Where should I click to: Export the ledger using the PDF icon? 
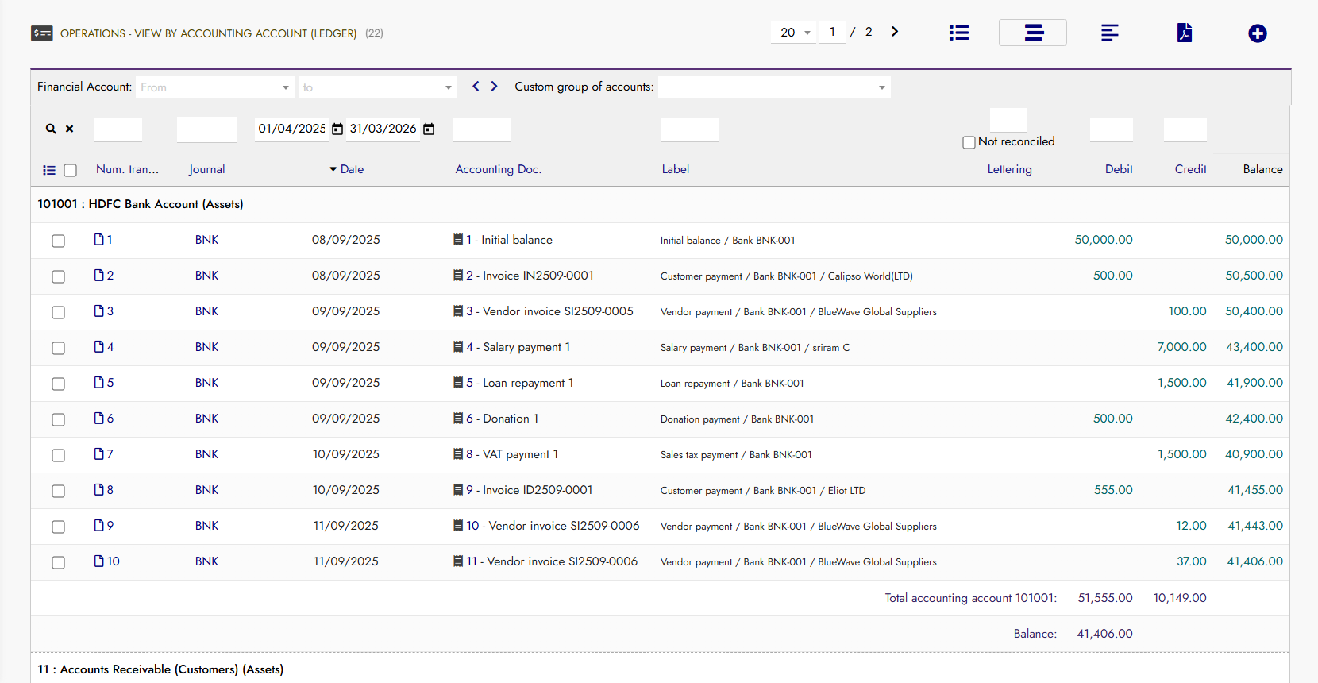[x=1184, y=33]
